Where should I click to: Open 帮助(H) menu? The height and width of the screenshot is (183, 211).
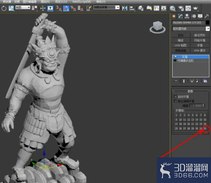[x=101, y=2]
